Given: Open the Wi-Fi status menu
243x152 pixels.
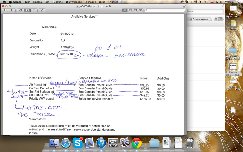Looking at the screenshot, I should coord(196,2).
